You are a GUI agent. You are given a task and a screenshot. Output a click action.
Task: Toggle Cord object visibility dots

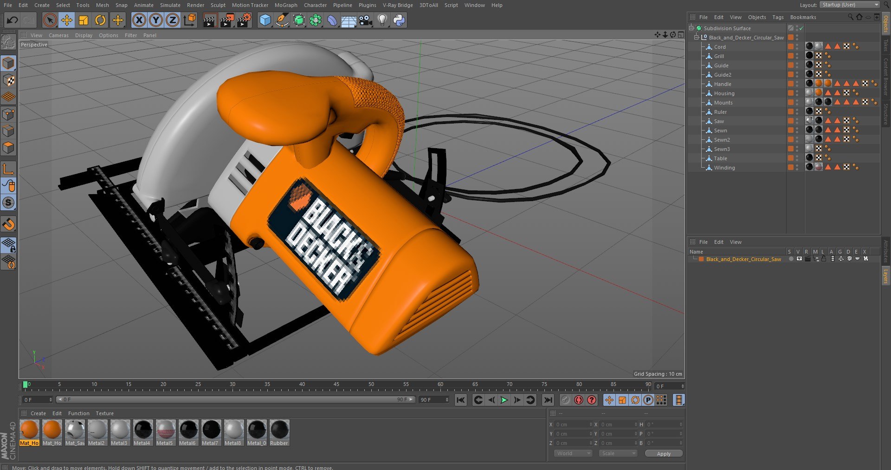[797, 47]
